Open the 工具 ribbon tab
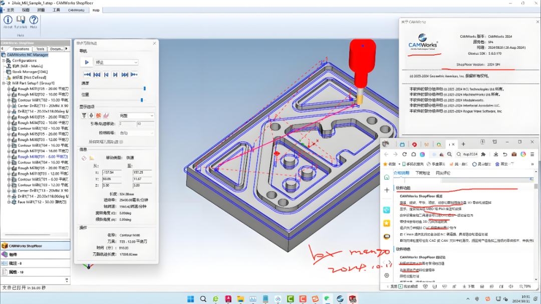 56,10
